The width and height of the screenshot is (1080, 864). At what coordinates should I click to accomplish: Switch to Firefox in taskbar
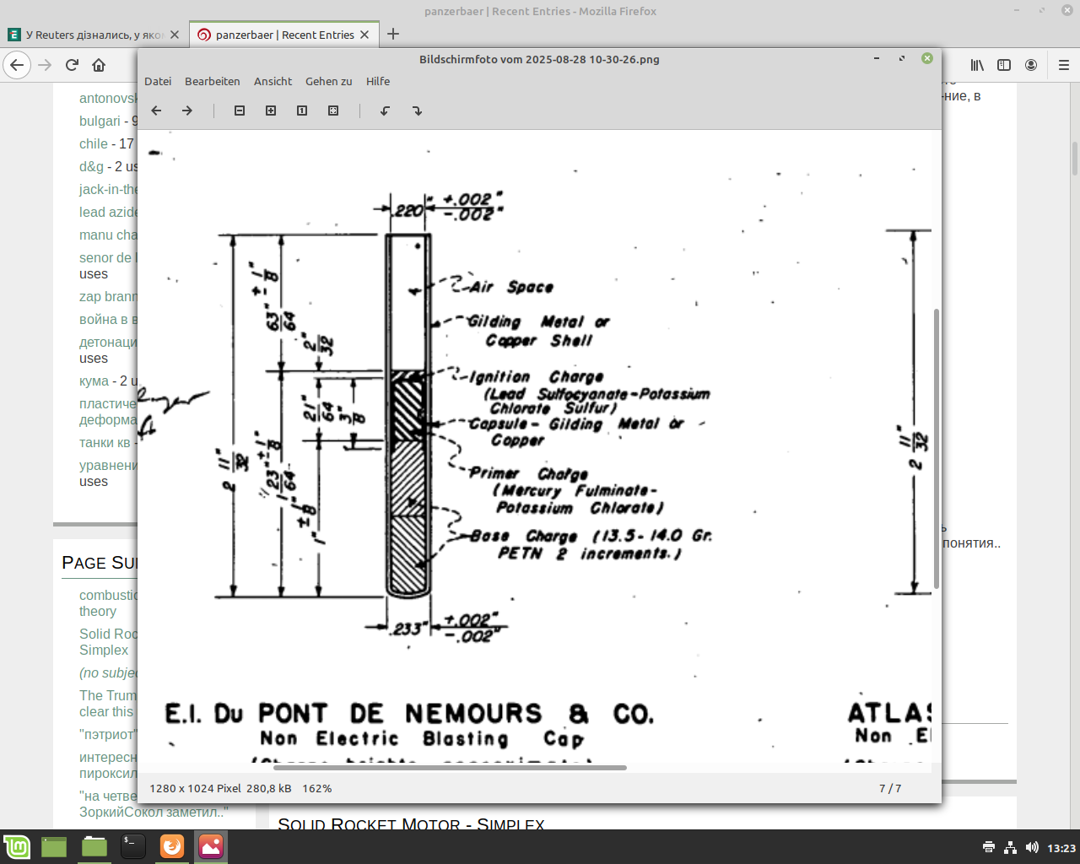[172, 846]
